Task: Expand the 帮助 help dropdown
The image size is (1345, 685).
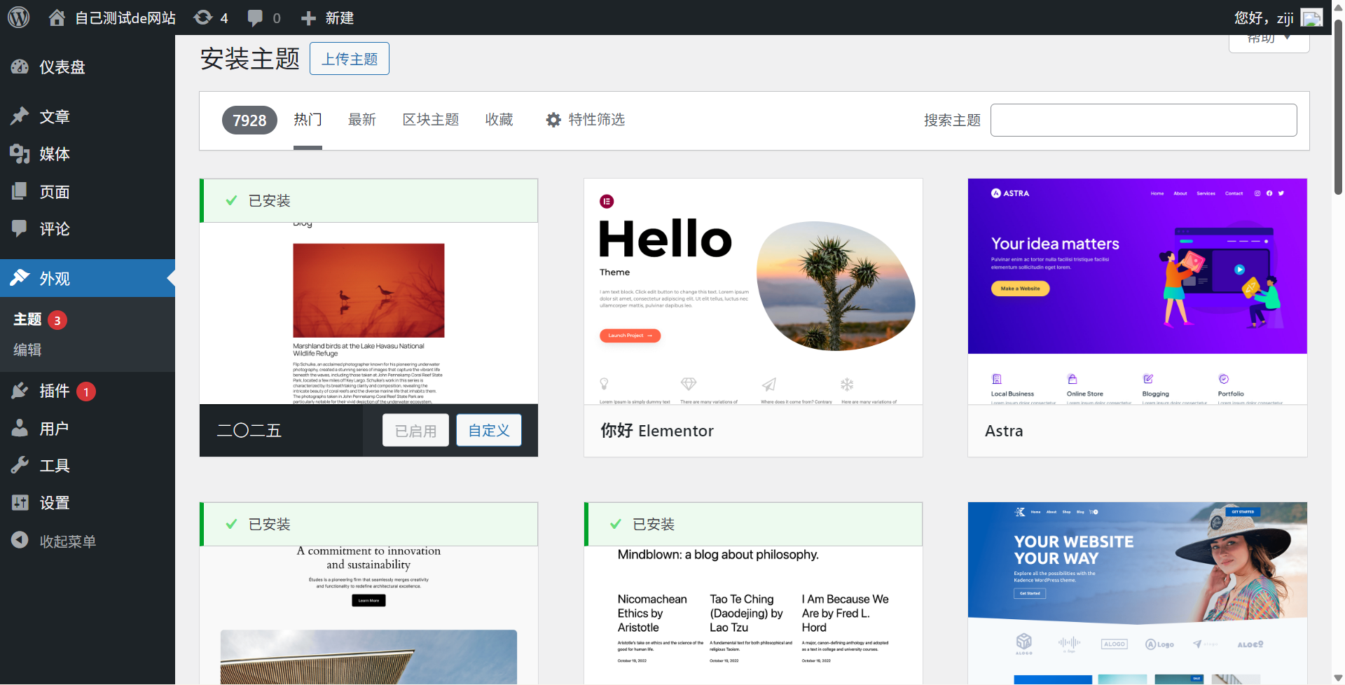Action: click(1269, 41)
